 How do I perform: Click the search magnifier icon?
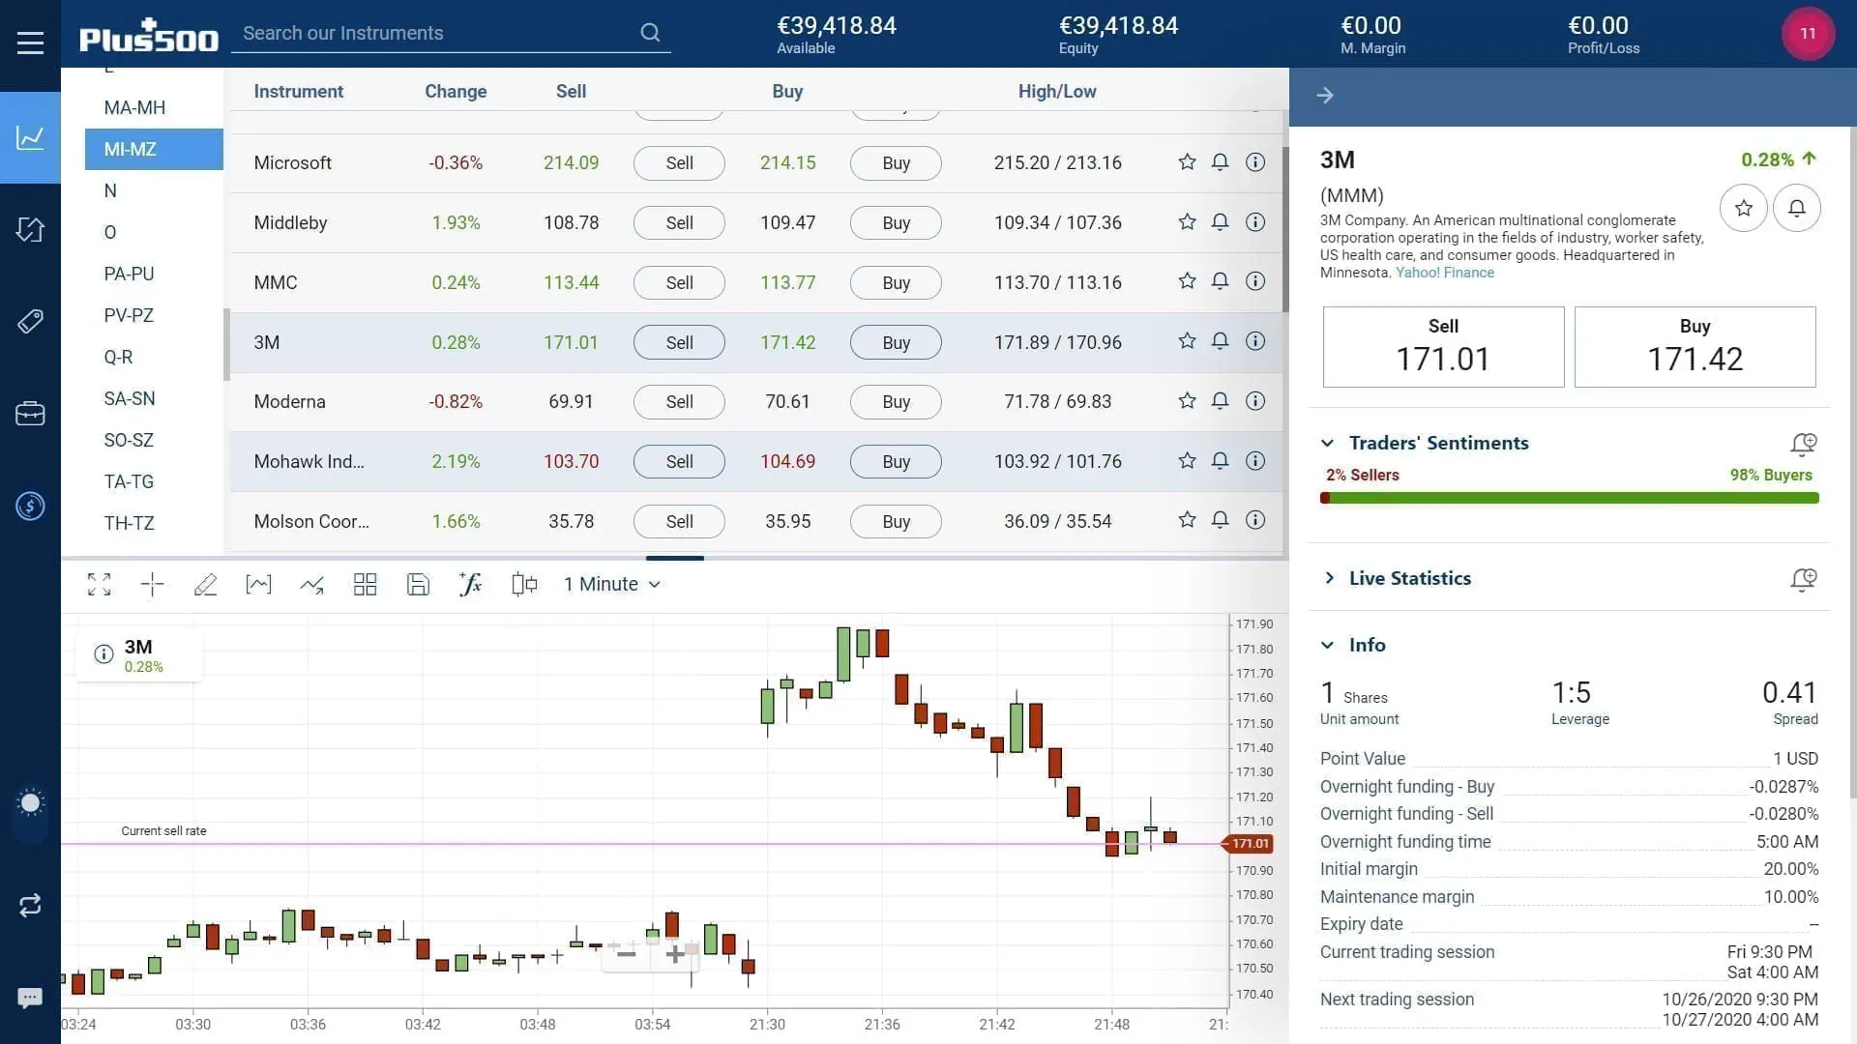pyautogui.click(x=650, y=33)
